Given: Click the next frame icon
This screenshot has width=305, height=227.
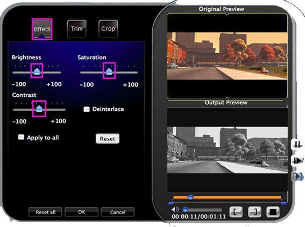Looking at the screenshot, I should [x=298, y=176].
